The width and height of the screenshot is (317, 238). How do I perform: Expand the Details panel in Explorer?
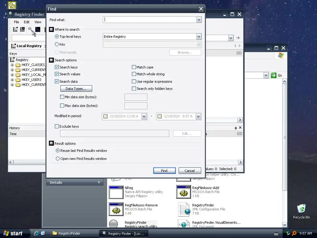coord(99,182)
